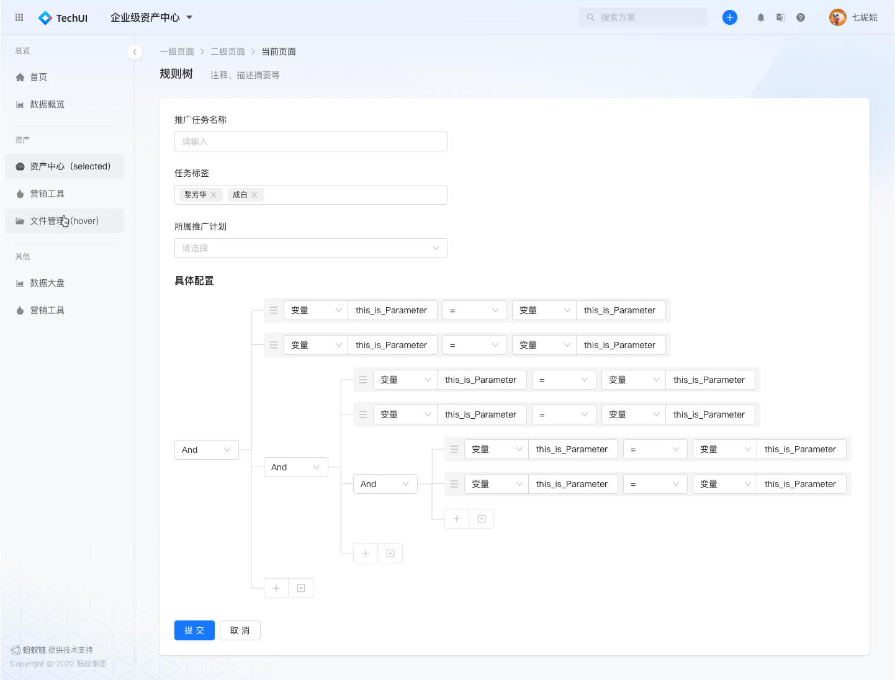Click the user avatar for 七妮妮
Screen dimensions: 895x680
click(838, 17)
